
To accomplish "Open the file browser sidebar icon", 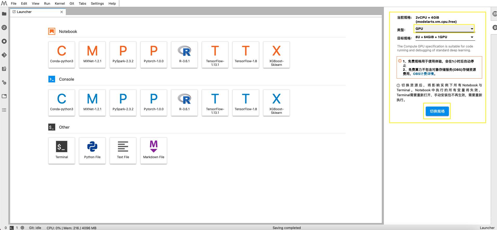I will click(x=4, y=14).
